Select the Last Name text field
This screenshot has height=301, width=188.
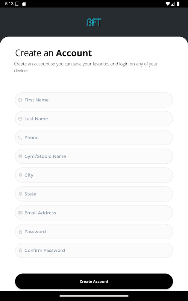click(x=94, y=119)
